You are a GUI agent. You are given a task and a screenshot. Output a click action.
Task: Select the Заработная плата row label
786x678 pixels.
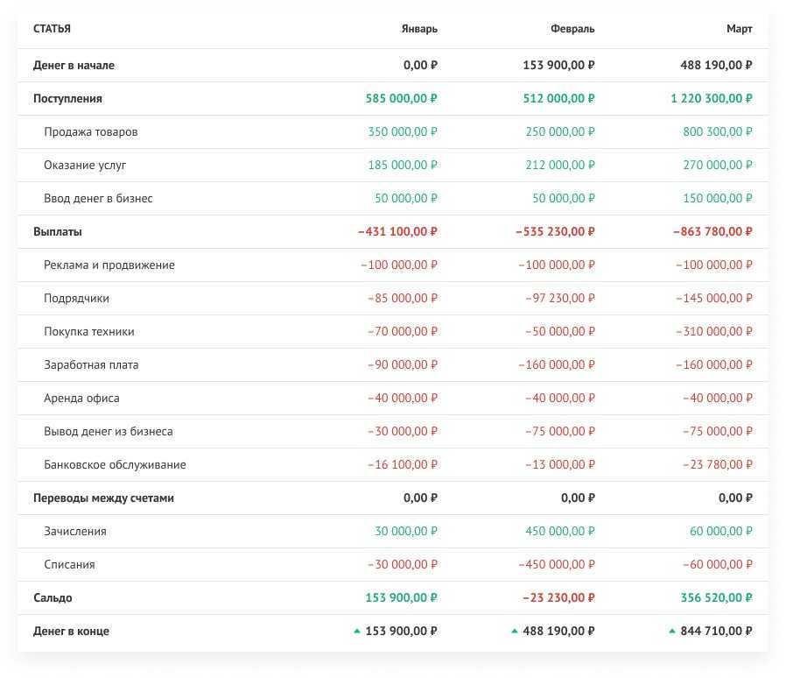tap(91, 365)
